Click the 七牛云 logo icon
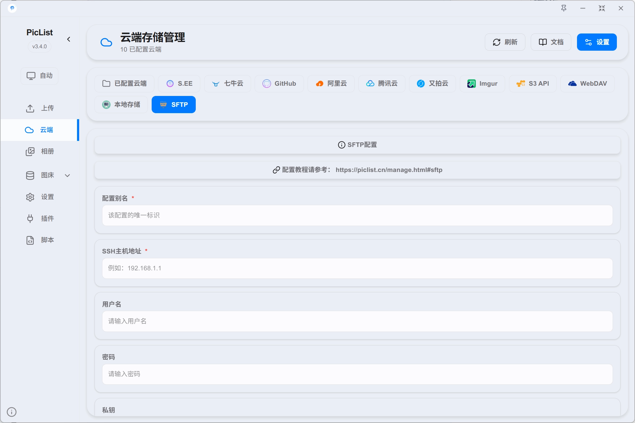The width and height of the screenshot is (635, 423). tap(216, 84)
